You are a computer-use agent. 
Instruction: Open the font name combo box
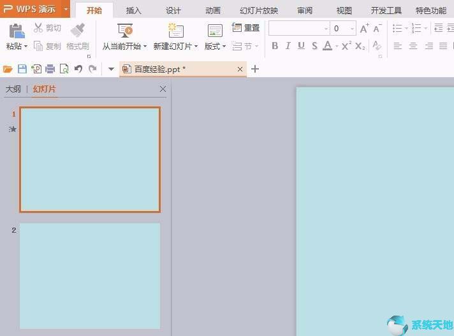(299, 28)
